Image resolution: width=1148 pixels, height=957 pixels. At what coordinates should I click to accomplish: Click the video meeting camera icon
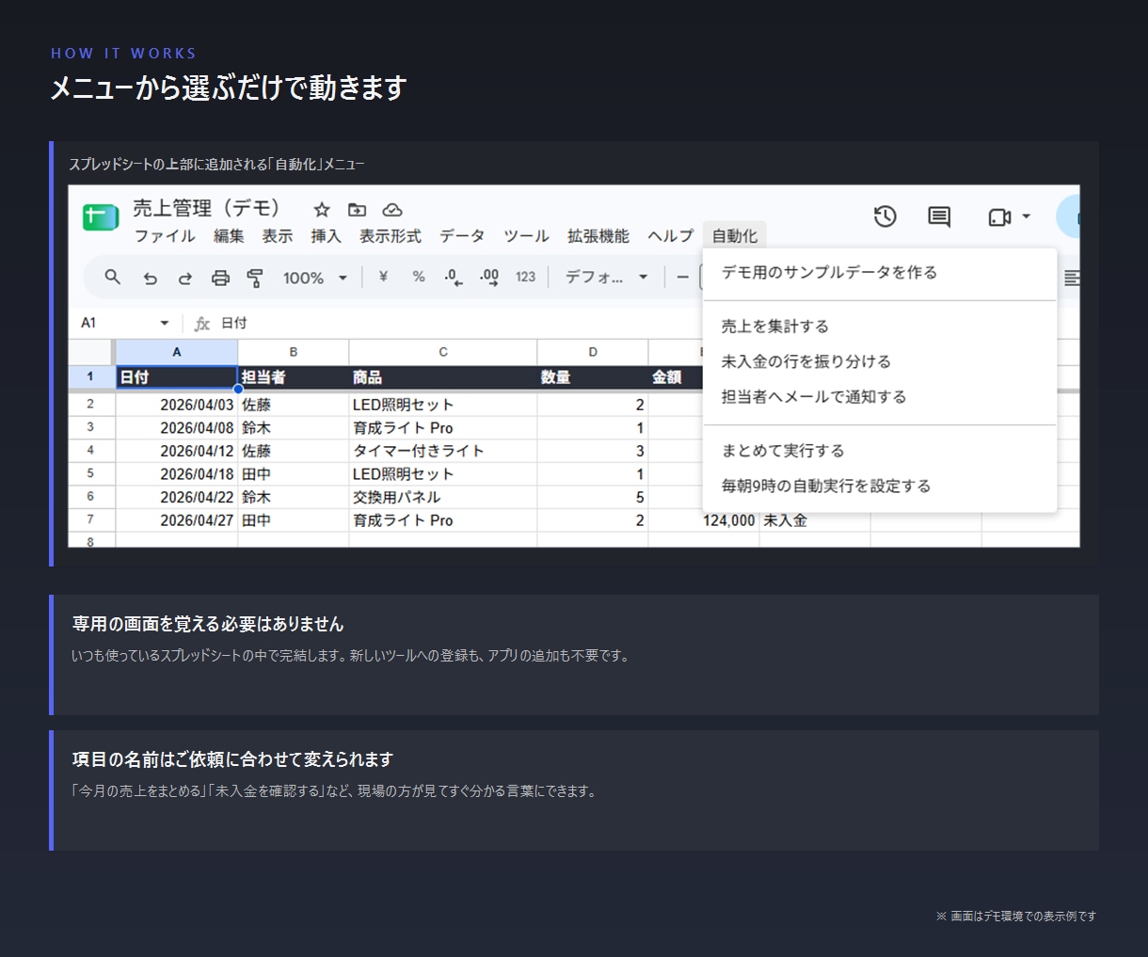(x=999, y=217)
